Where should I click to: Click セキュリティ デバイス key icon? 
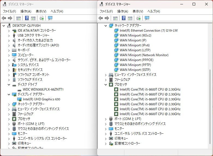14,70
